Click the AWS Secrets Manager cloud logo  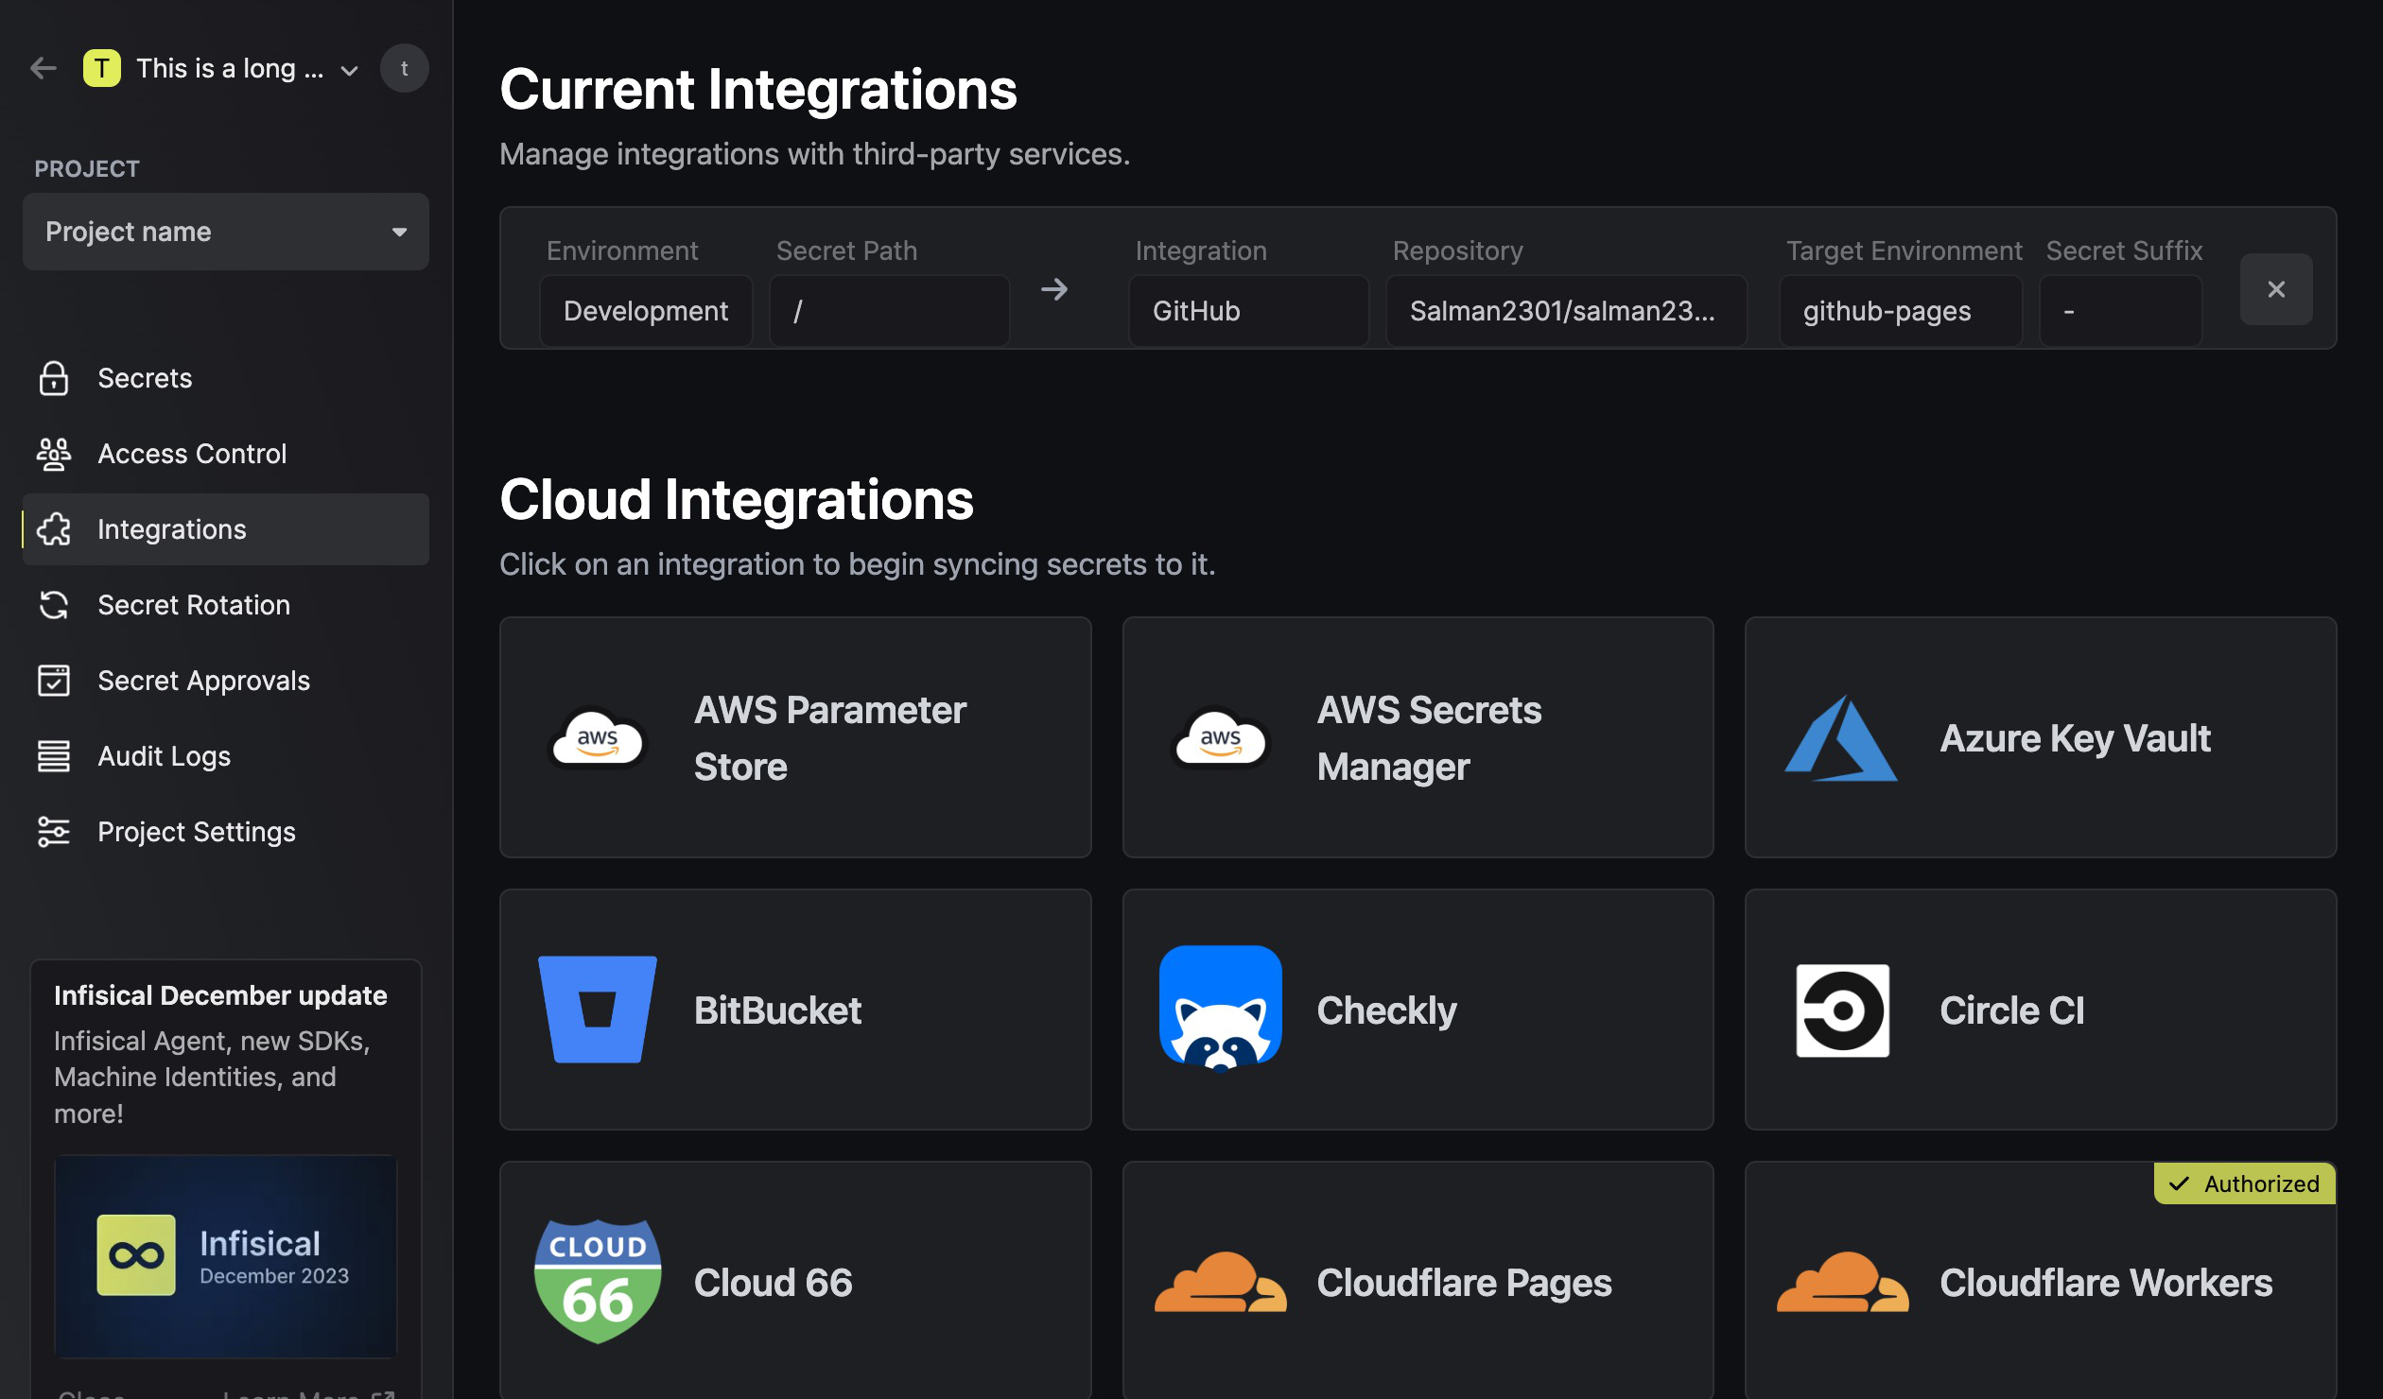[x=1220, y=738]
